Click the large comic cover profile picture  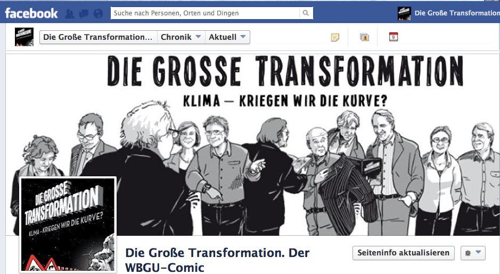(68, 225)
